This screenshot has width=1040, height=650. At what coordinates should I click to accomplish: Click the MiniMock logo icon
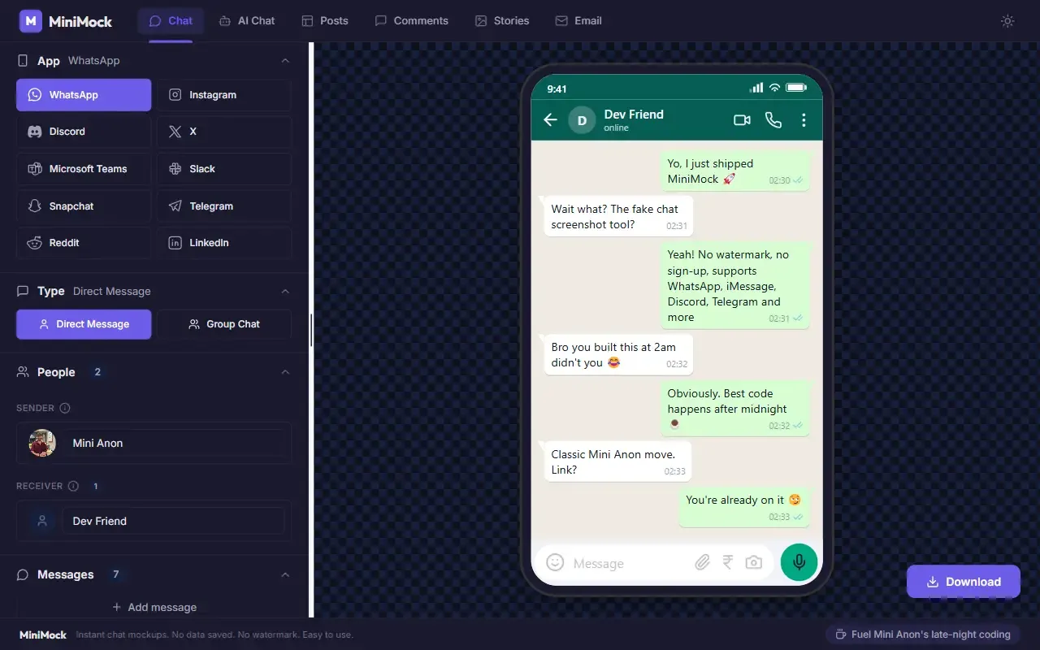(x=31, y=21)
